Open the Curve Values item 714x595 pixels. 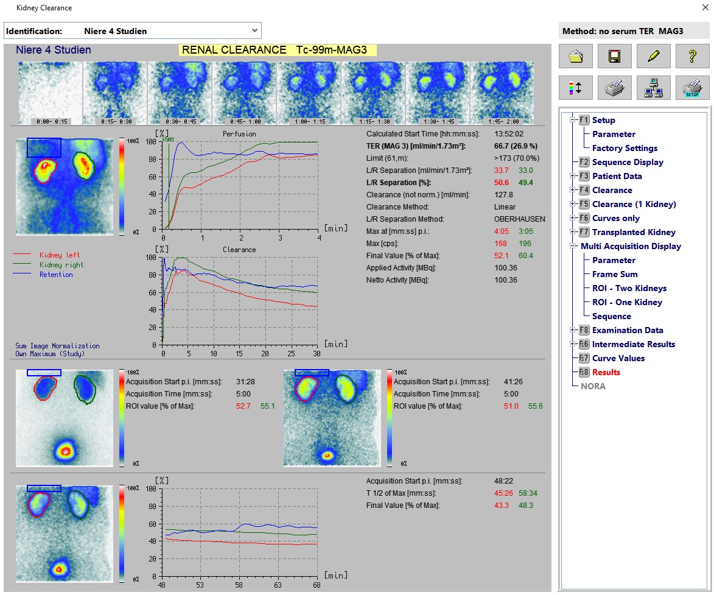[618, 358]
